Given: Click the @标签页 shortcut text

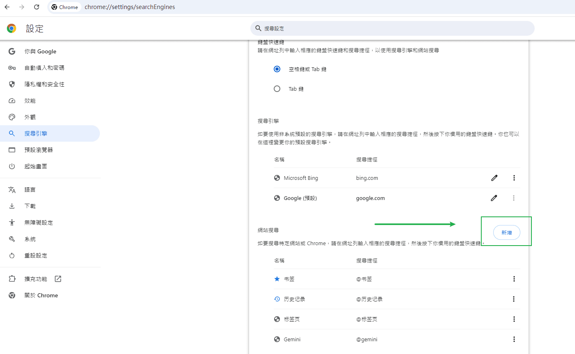Looking at the screenshot, I should point(366,319).
